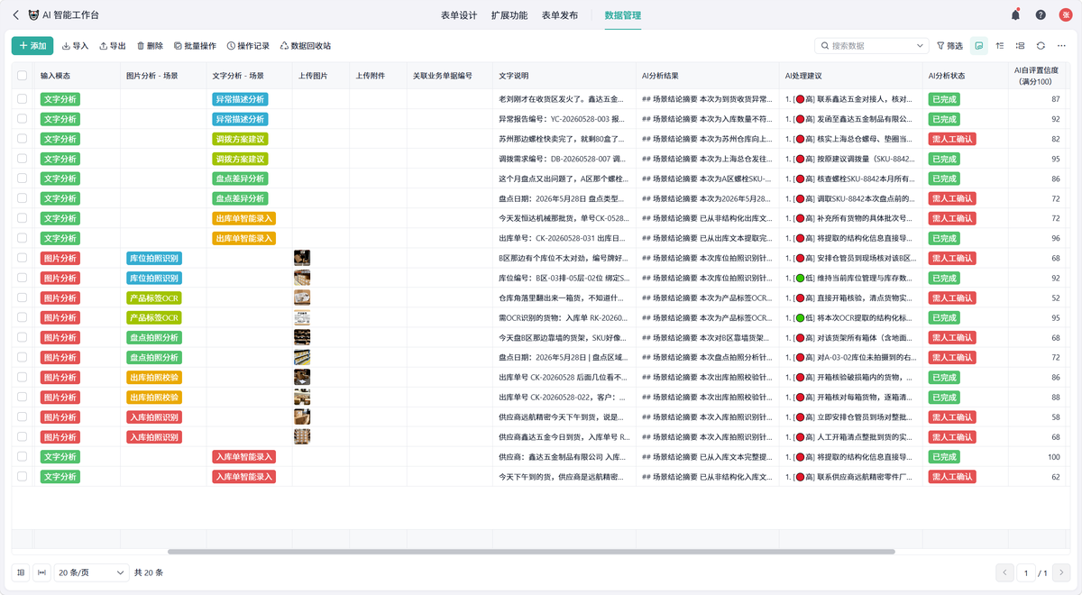Viewport: 1082px width, 595px height.
Task: Click the refresh data icon
Action: click(x=1041, y=46)
